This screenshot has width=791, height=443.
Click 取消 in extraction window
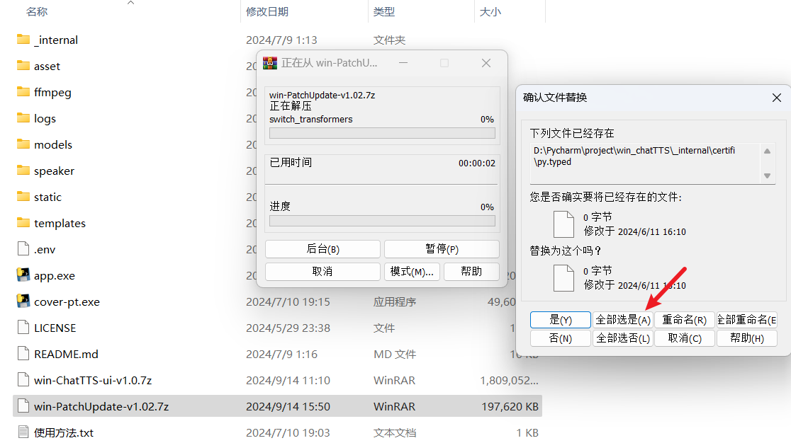point(323,272)
